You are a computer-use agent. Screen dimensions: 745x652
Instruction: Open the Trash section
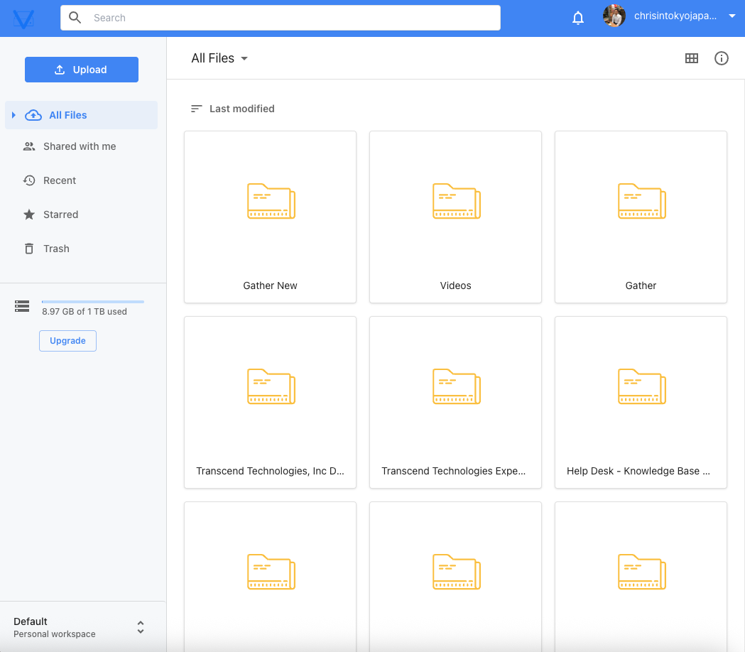pyautogui.click(x=56, y=249)
